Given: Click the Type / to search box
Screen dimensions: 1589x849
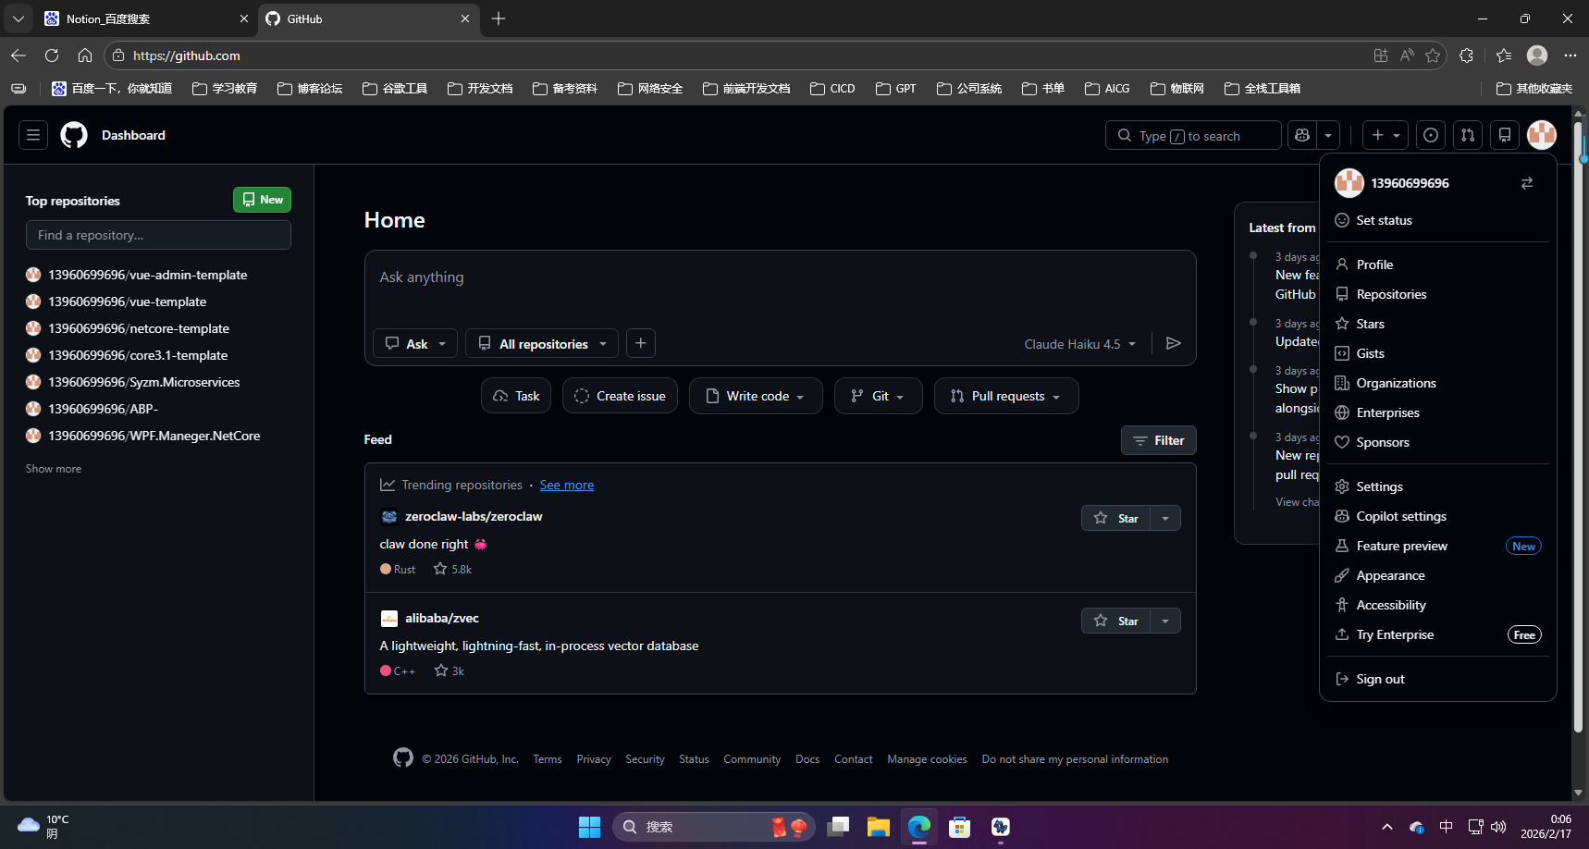Looking at the screenshot, I should [x=1193, y=135].
